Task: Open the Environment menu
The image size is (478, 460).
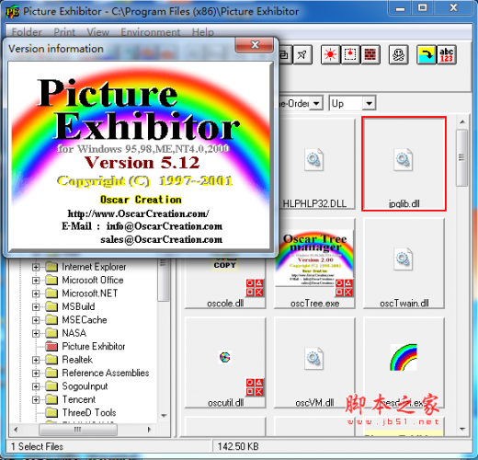Action: click(x=151, y=32)
